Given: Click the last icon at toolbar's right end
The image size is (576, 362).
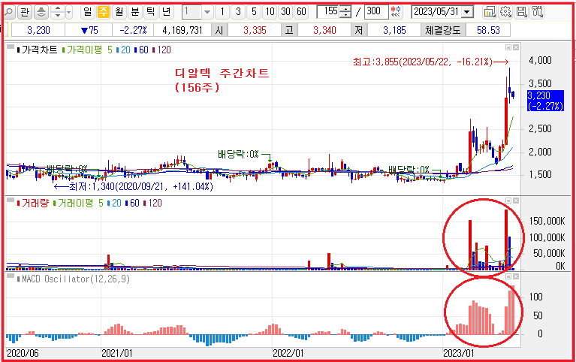Looking at the screenshot, I should 537,12.
